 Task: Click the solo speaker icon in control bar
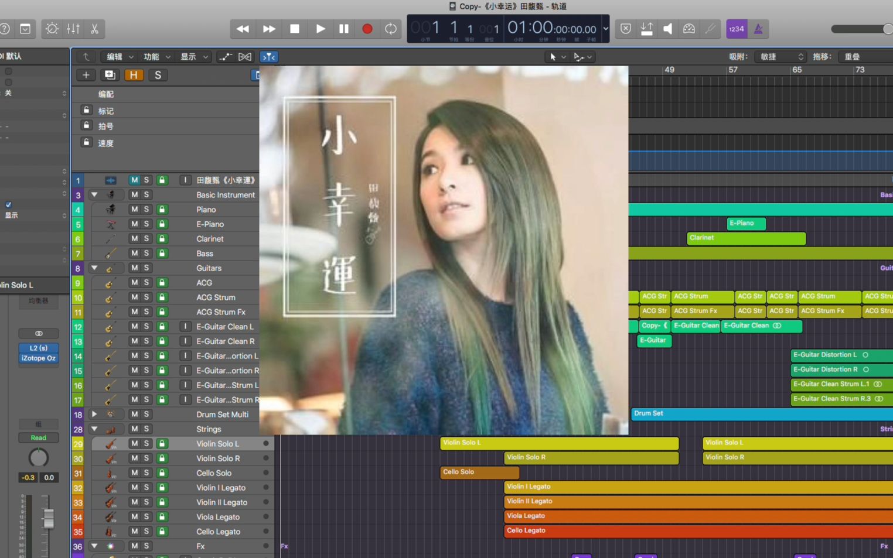tap(667, 29)
